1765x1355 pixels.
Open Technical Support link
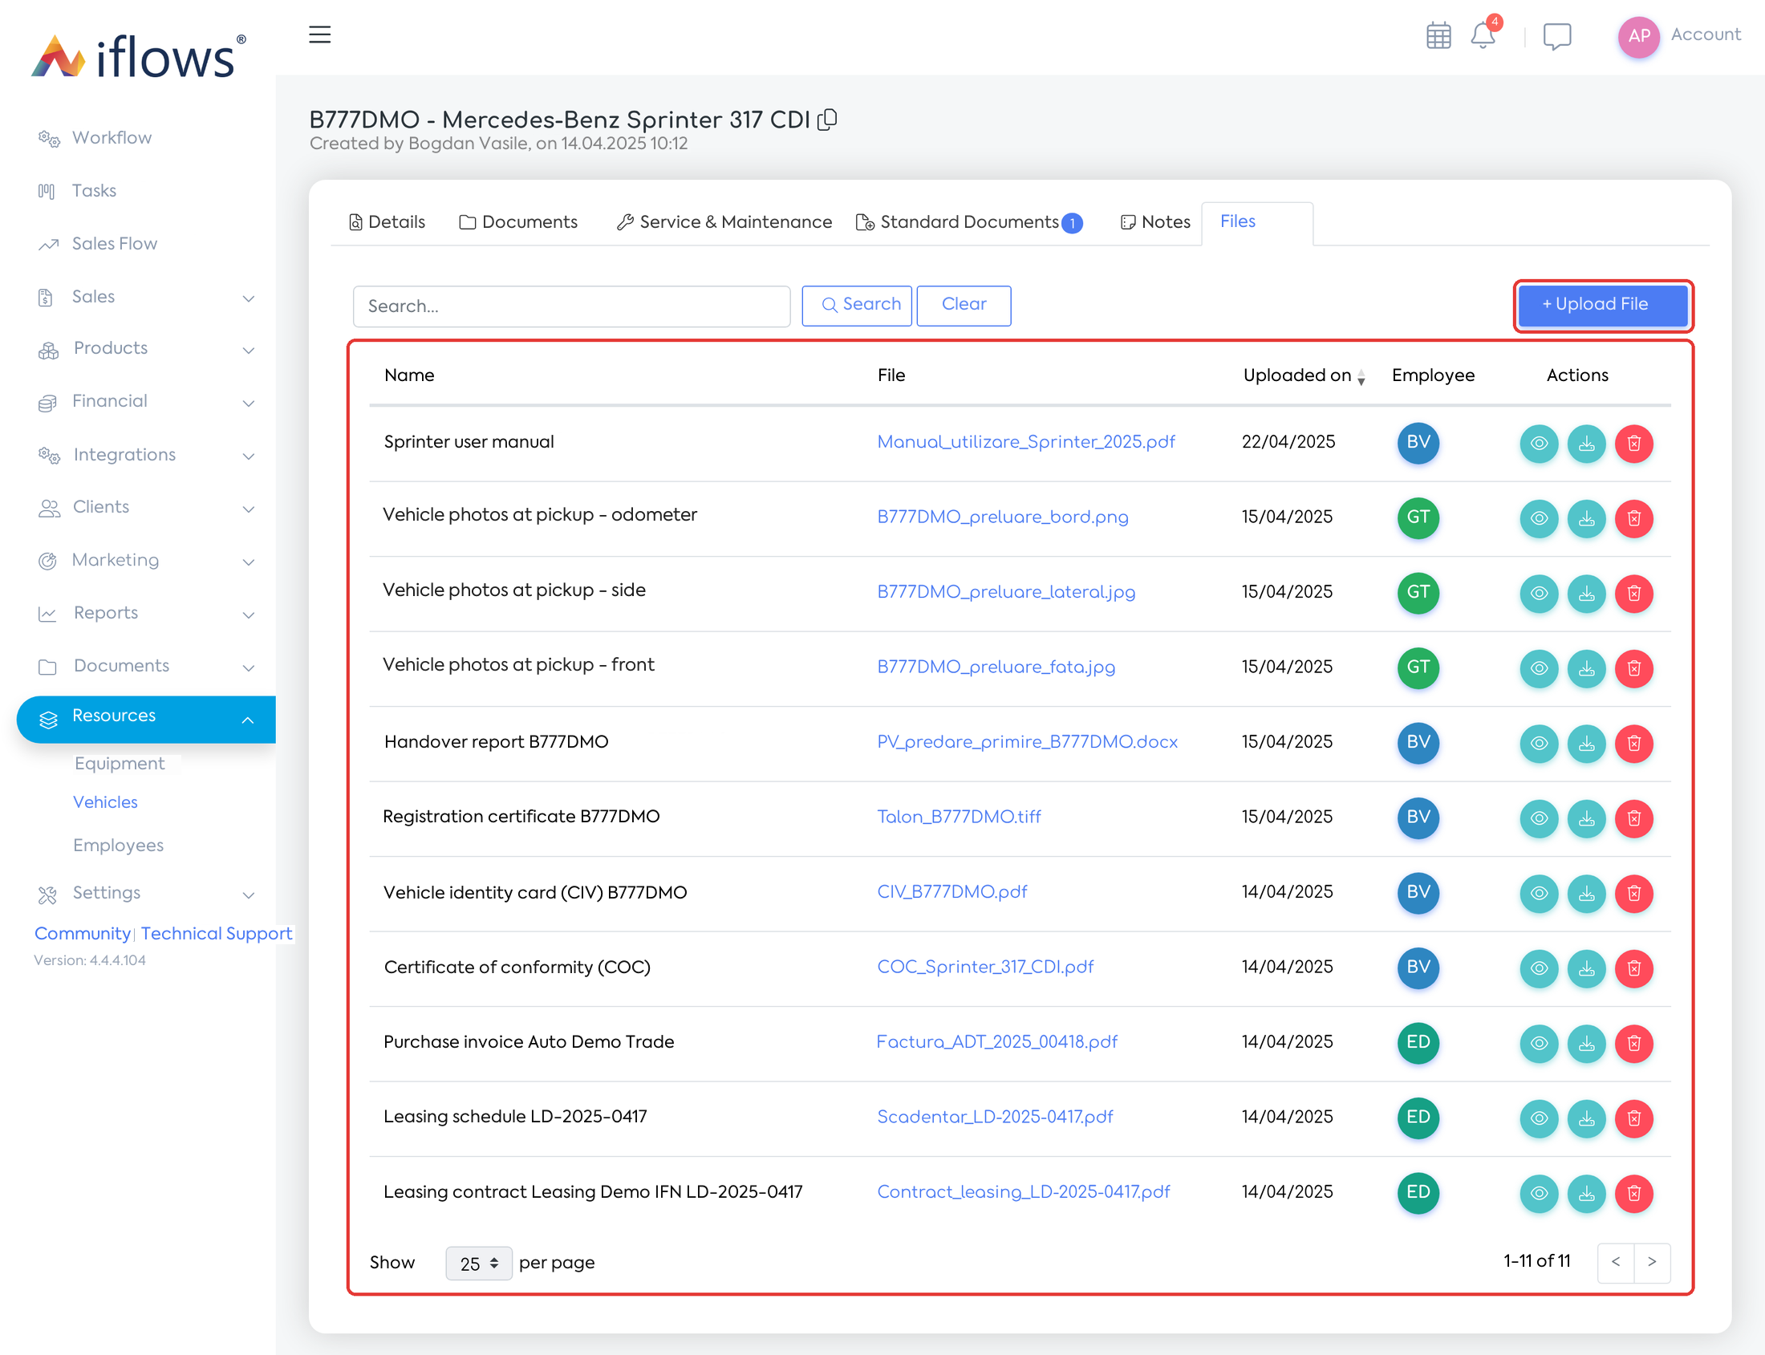click(x=216, y=933)
